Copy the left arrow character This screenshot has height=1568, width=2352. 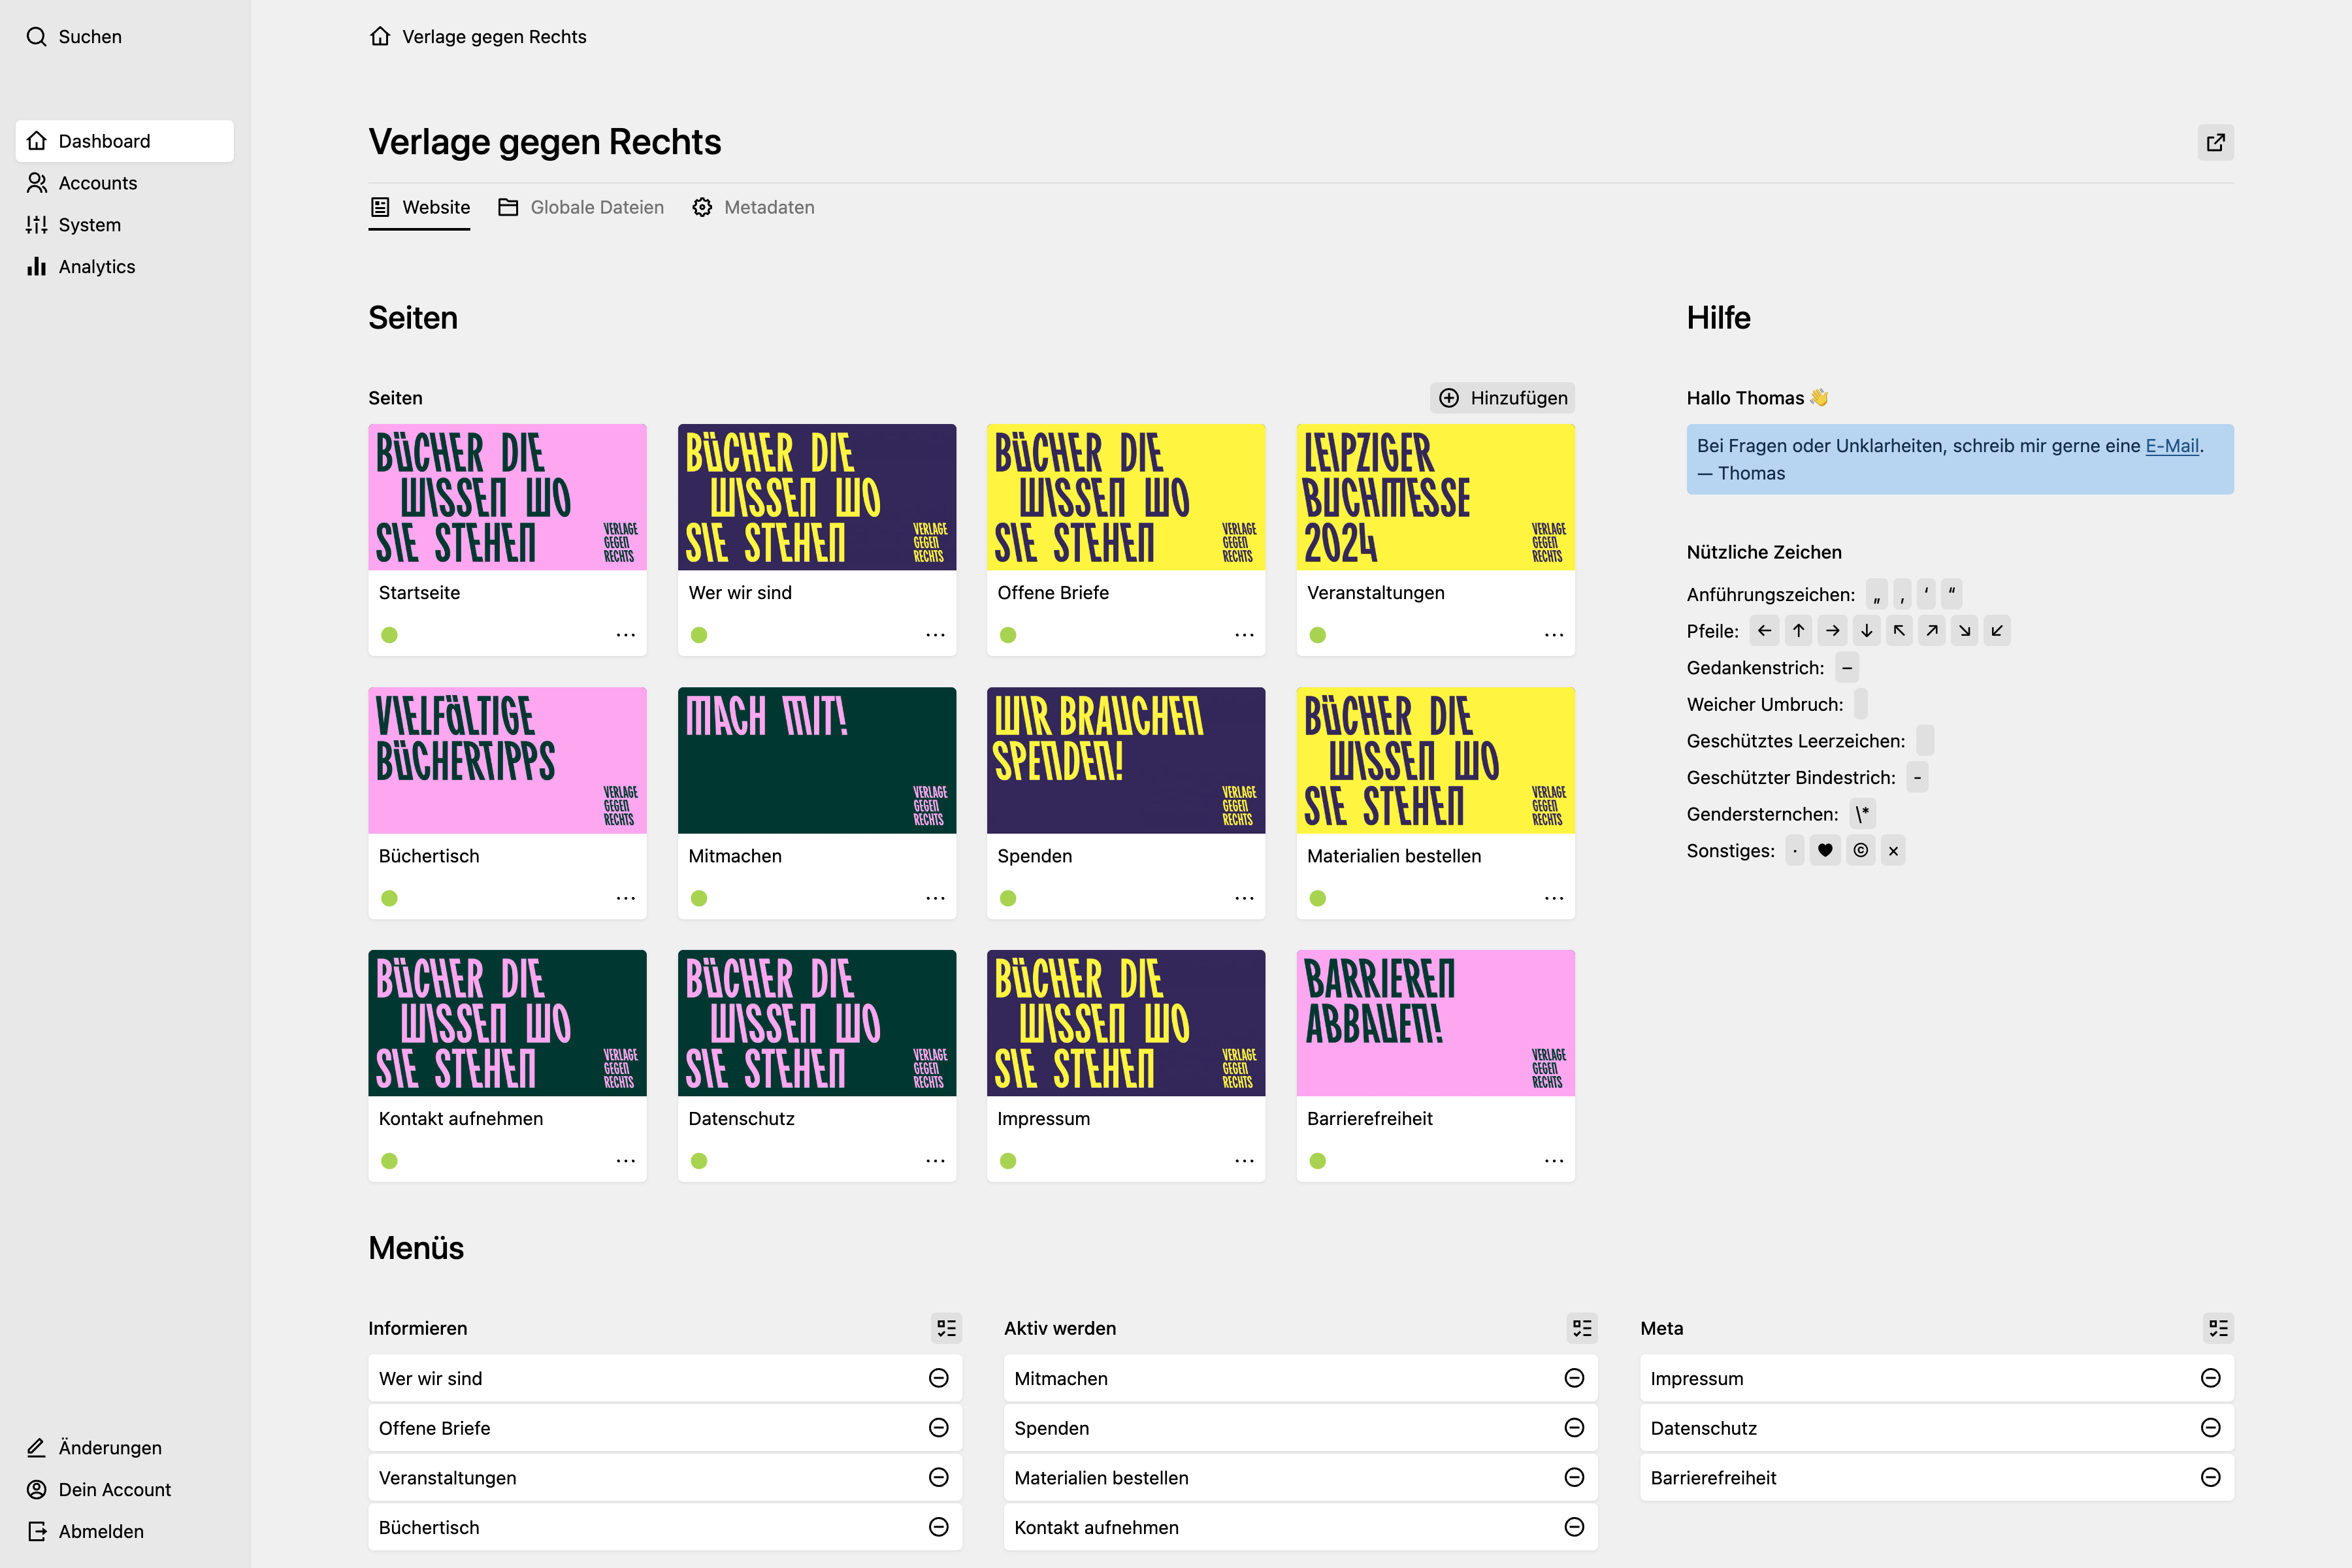(1765, 631)
